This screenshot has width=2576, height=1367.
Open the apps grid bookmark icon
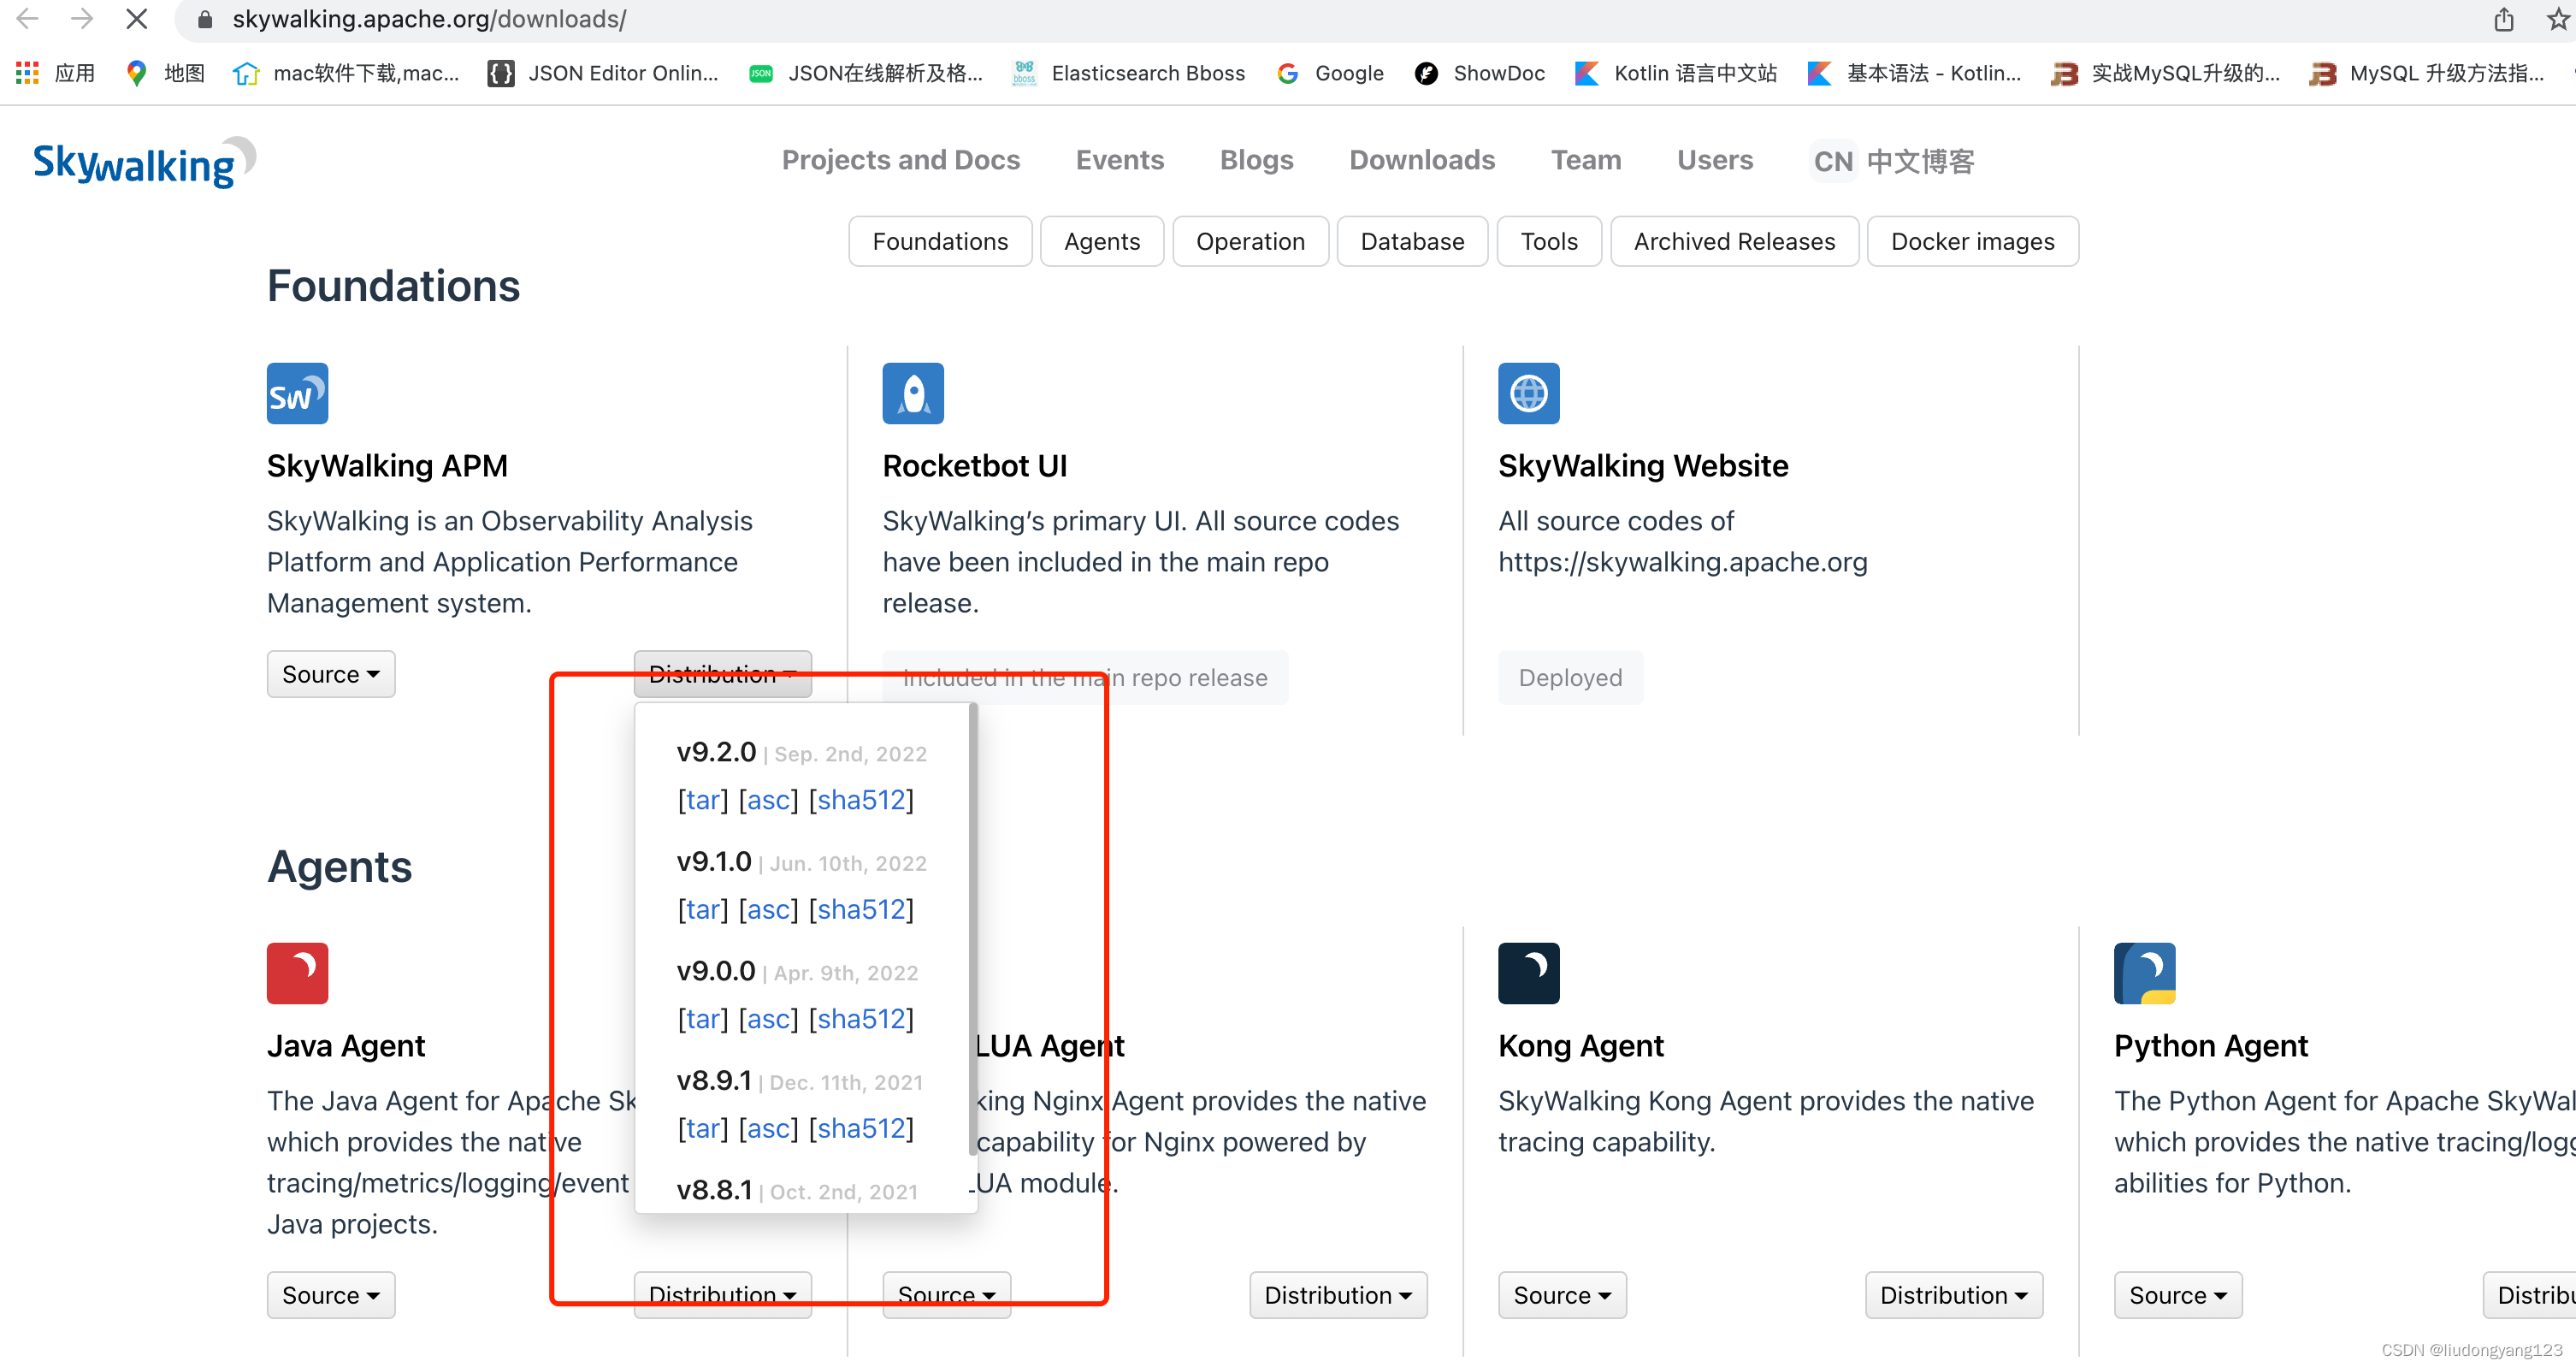[56, 73]
